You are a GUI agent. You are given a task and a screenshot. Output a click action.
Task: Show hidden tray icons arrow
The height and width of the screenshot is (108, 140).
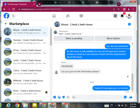[x=116, y=105]
